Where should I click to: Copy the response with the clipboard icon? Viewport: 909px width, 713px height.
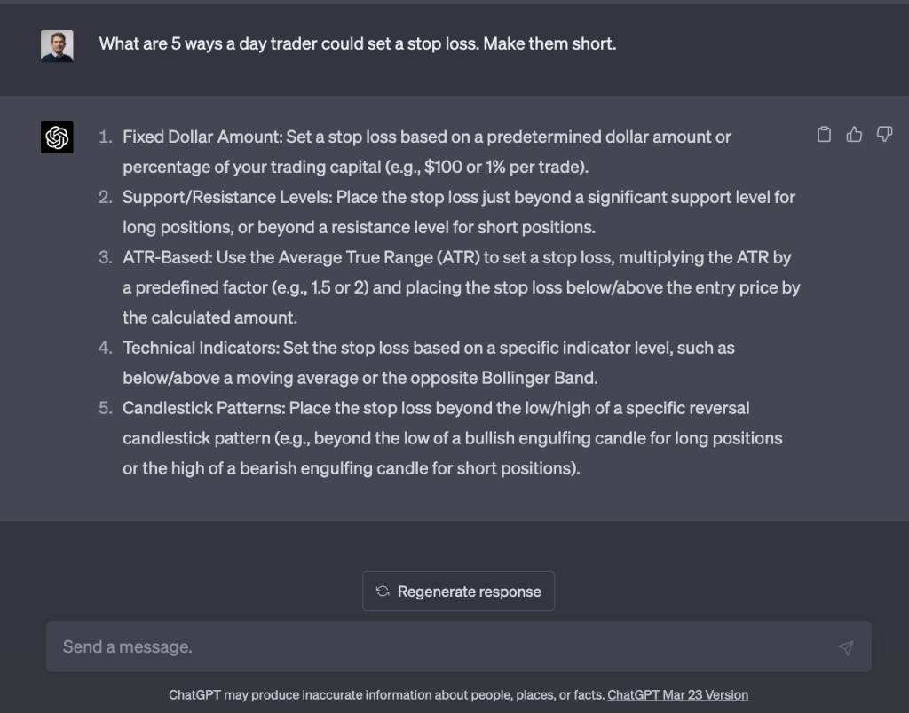824,135
